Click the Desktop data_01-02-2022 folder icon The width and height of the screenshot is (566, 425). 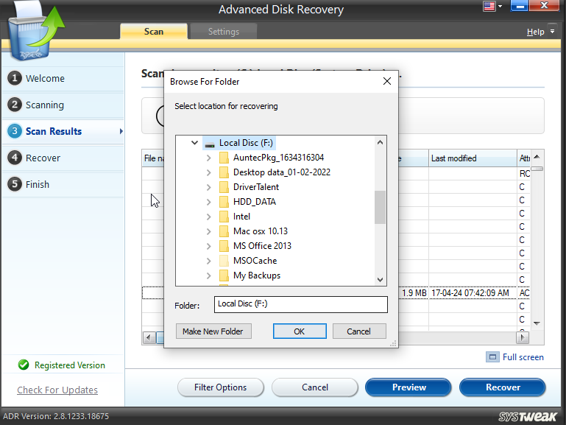224,172
